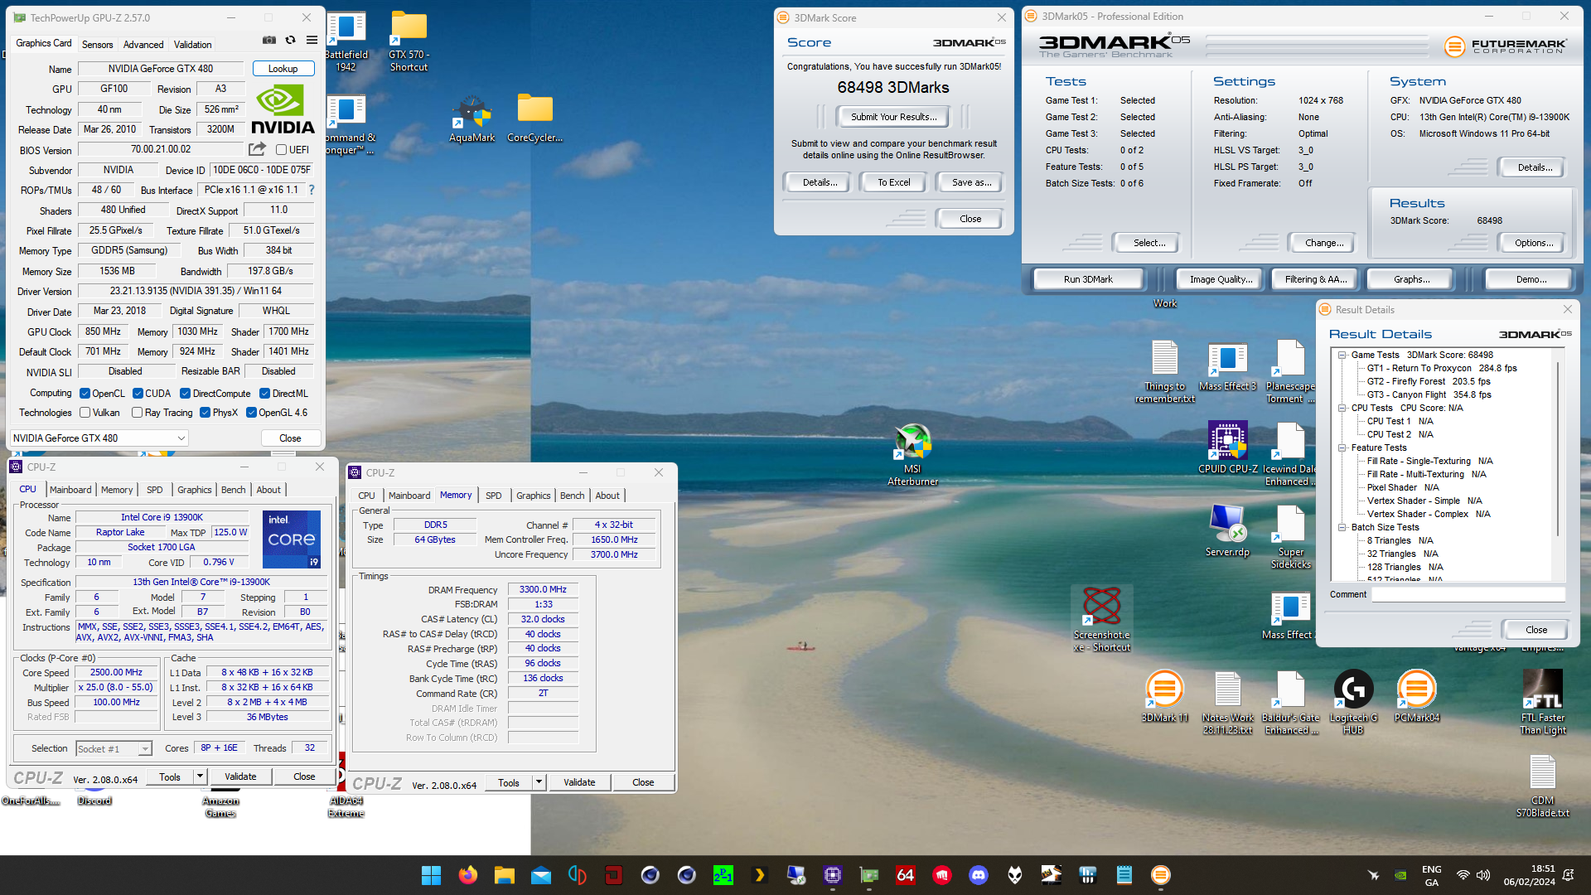Open Bench tab in CPU-Z Memory window

(x=572, y=496)
